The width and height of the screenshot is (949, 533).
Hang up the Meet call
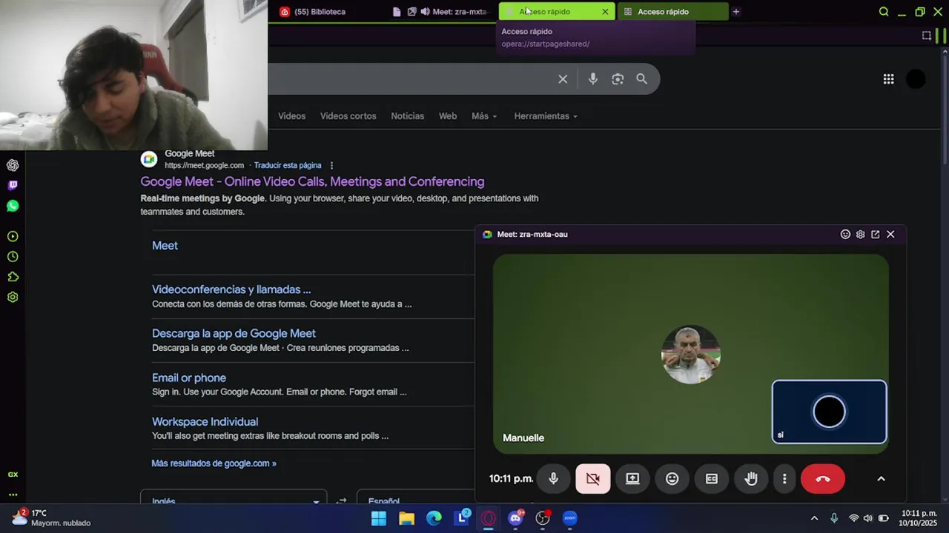click(x=823, y=479)
